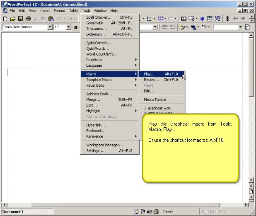Toggle Bold formatting
The image size is (256, 216).
pos(76,27)
